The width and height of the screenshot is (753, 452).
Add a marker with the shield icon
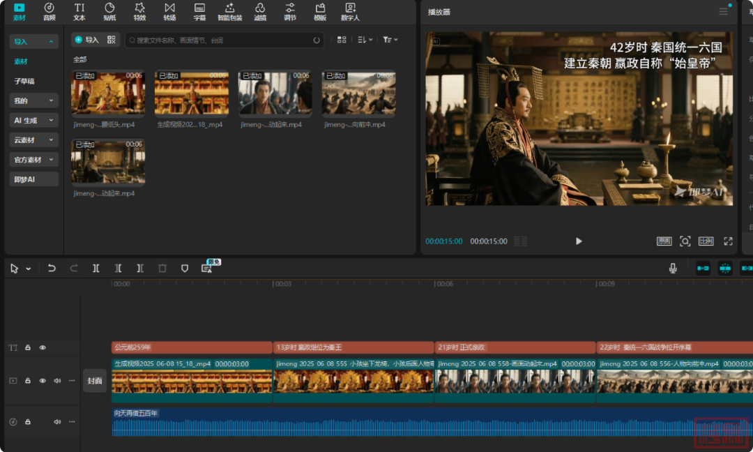184,268
